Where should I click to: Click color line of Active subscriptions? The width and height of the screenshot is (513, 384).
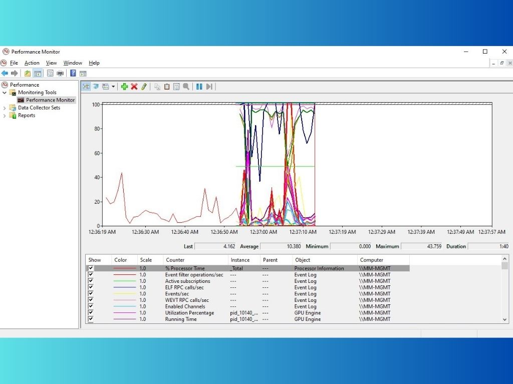coord(125,281)
